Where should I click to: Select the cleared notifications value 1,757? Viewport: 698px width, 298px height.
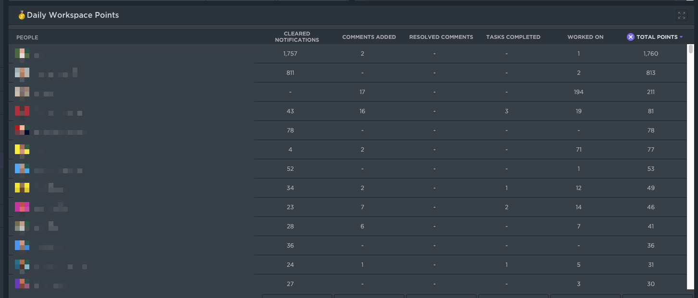coord(290,54)
